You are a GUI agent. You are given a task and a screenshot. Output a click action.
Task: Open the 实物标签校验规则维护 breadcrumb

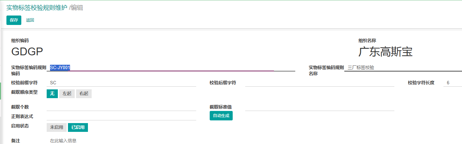[x=37, y=8]
